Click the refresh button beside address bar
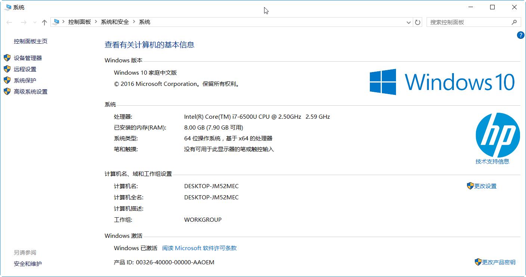 418,22
